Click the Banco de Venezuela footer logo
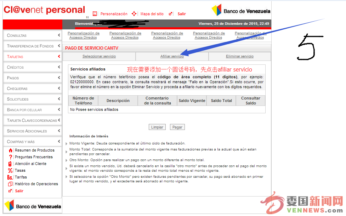346x216 pixels. [33, 206]
